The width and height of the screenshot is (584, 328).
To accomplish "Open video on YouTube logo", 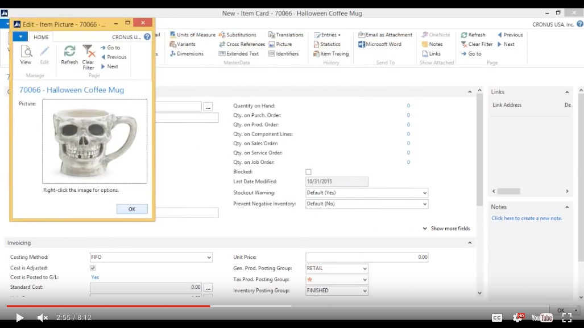I will (x=542, y=318).
